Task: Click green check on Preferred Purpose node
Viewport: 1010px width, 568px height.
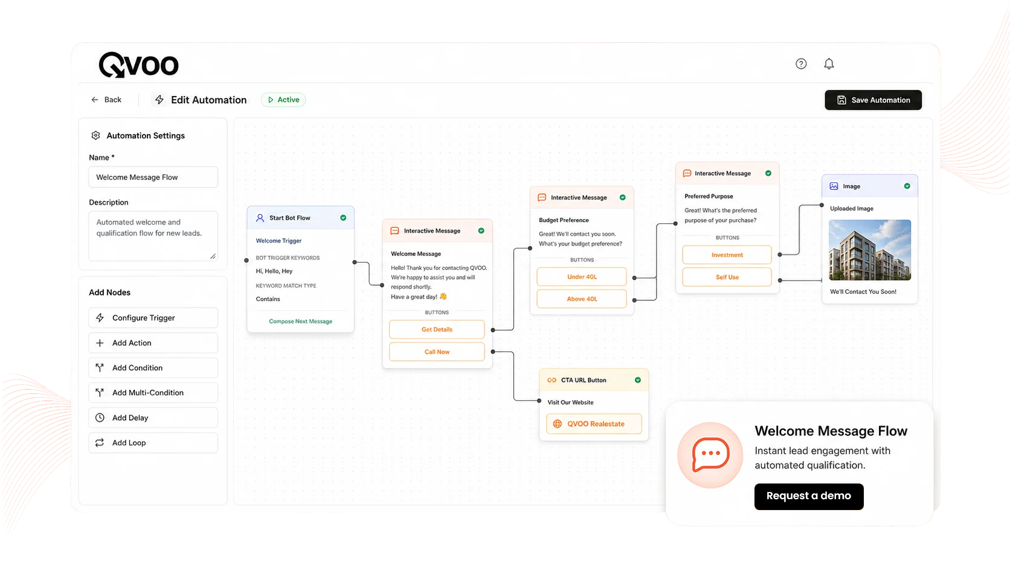Action: click(x=768, y=173)
